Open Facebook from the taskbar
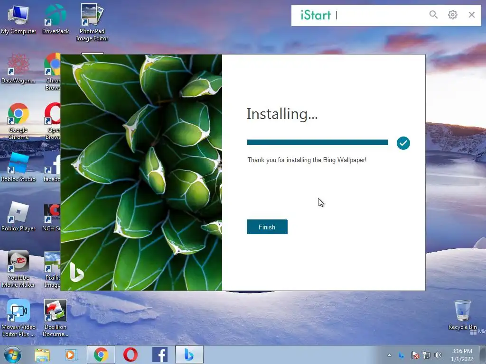 160,355
